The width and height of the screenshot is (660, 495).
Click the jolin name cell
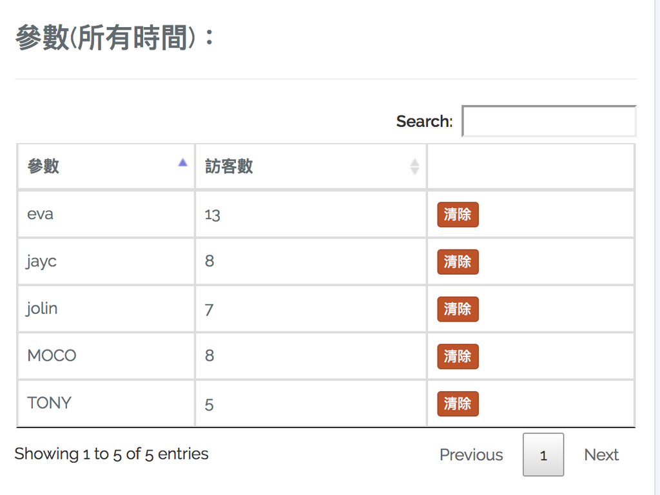(43, 309)
